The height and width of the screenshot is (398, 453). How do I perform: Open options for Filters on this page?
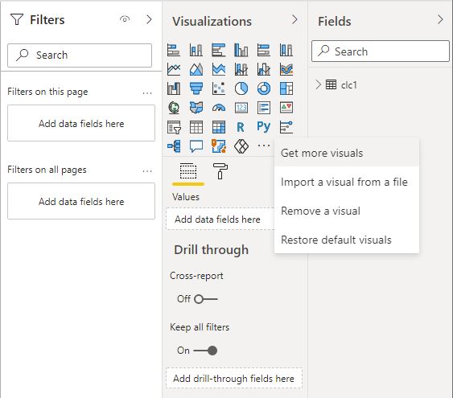(147, 93)
